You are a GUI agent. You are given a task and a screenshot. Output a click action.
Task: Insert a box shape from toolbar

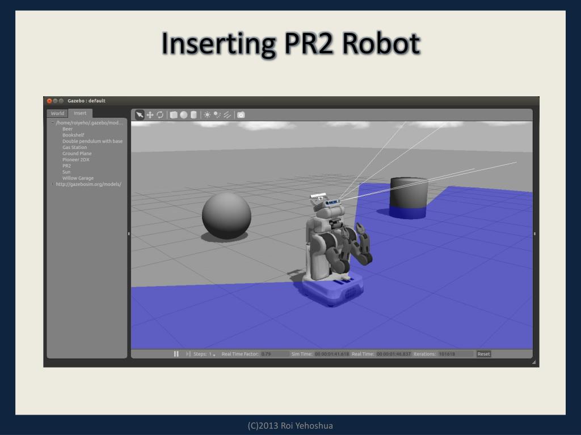(x=174, y=115)
